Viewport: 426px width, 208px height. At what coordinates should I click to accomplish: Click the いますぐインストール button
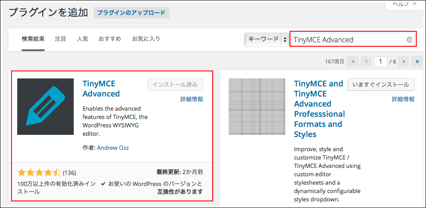tap(381, 85)
